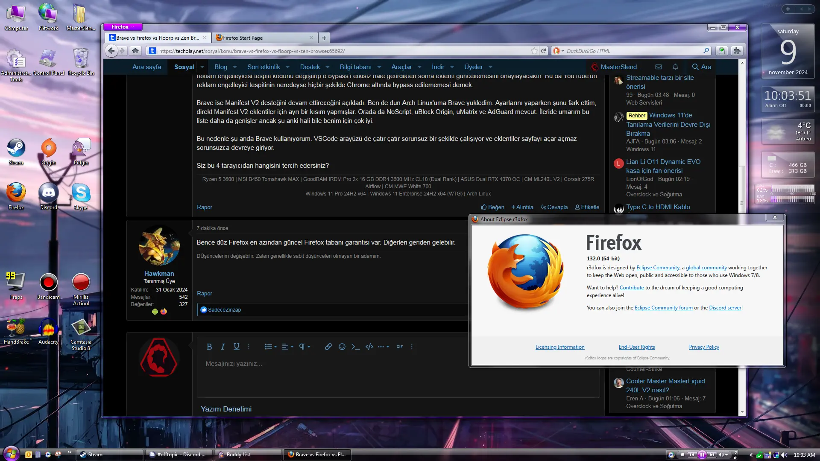
Task: Switch to the Firefox Start Page tab
Action: (x=265, y=38)
